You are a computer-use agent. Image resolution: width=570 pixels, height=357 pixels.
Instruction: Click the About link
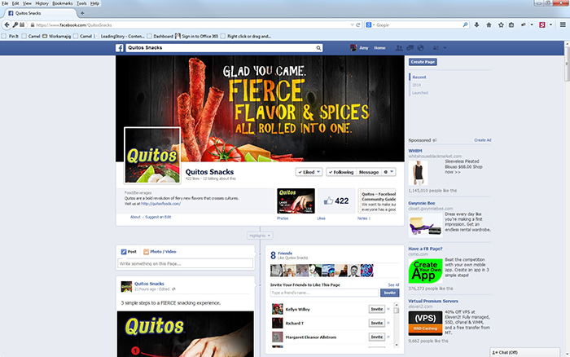coord(135,217)
